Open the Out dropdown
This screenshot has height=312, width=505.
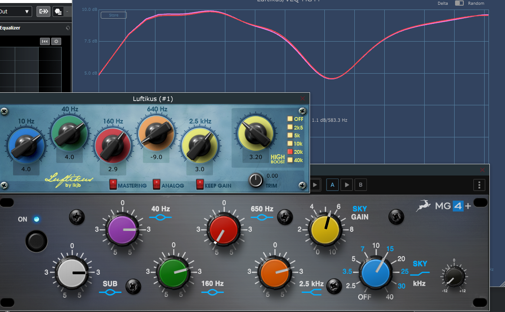pyautogui.click(x=16, y=12)
